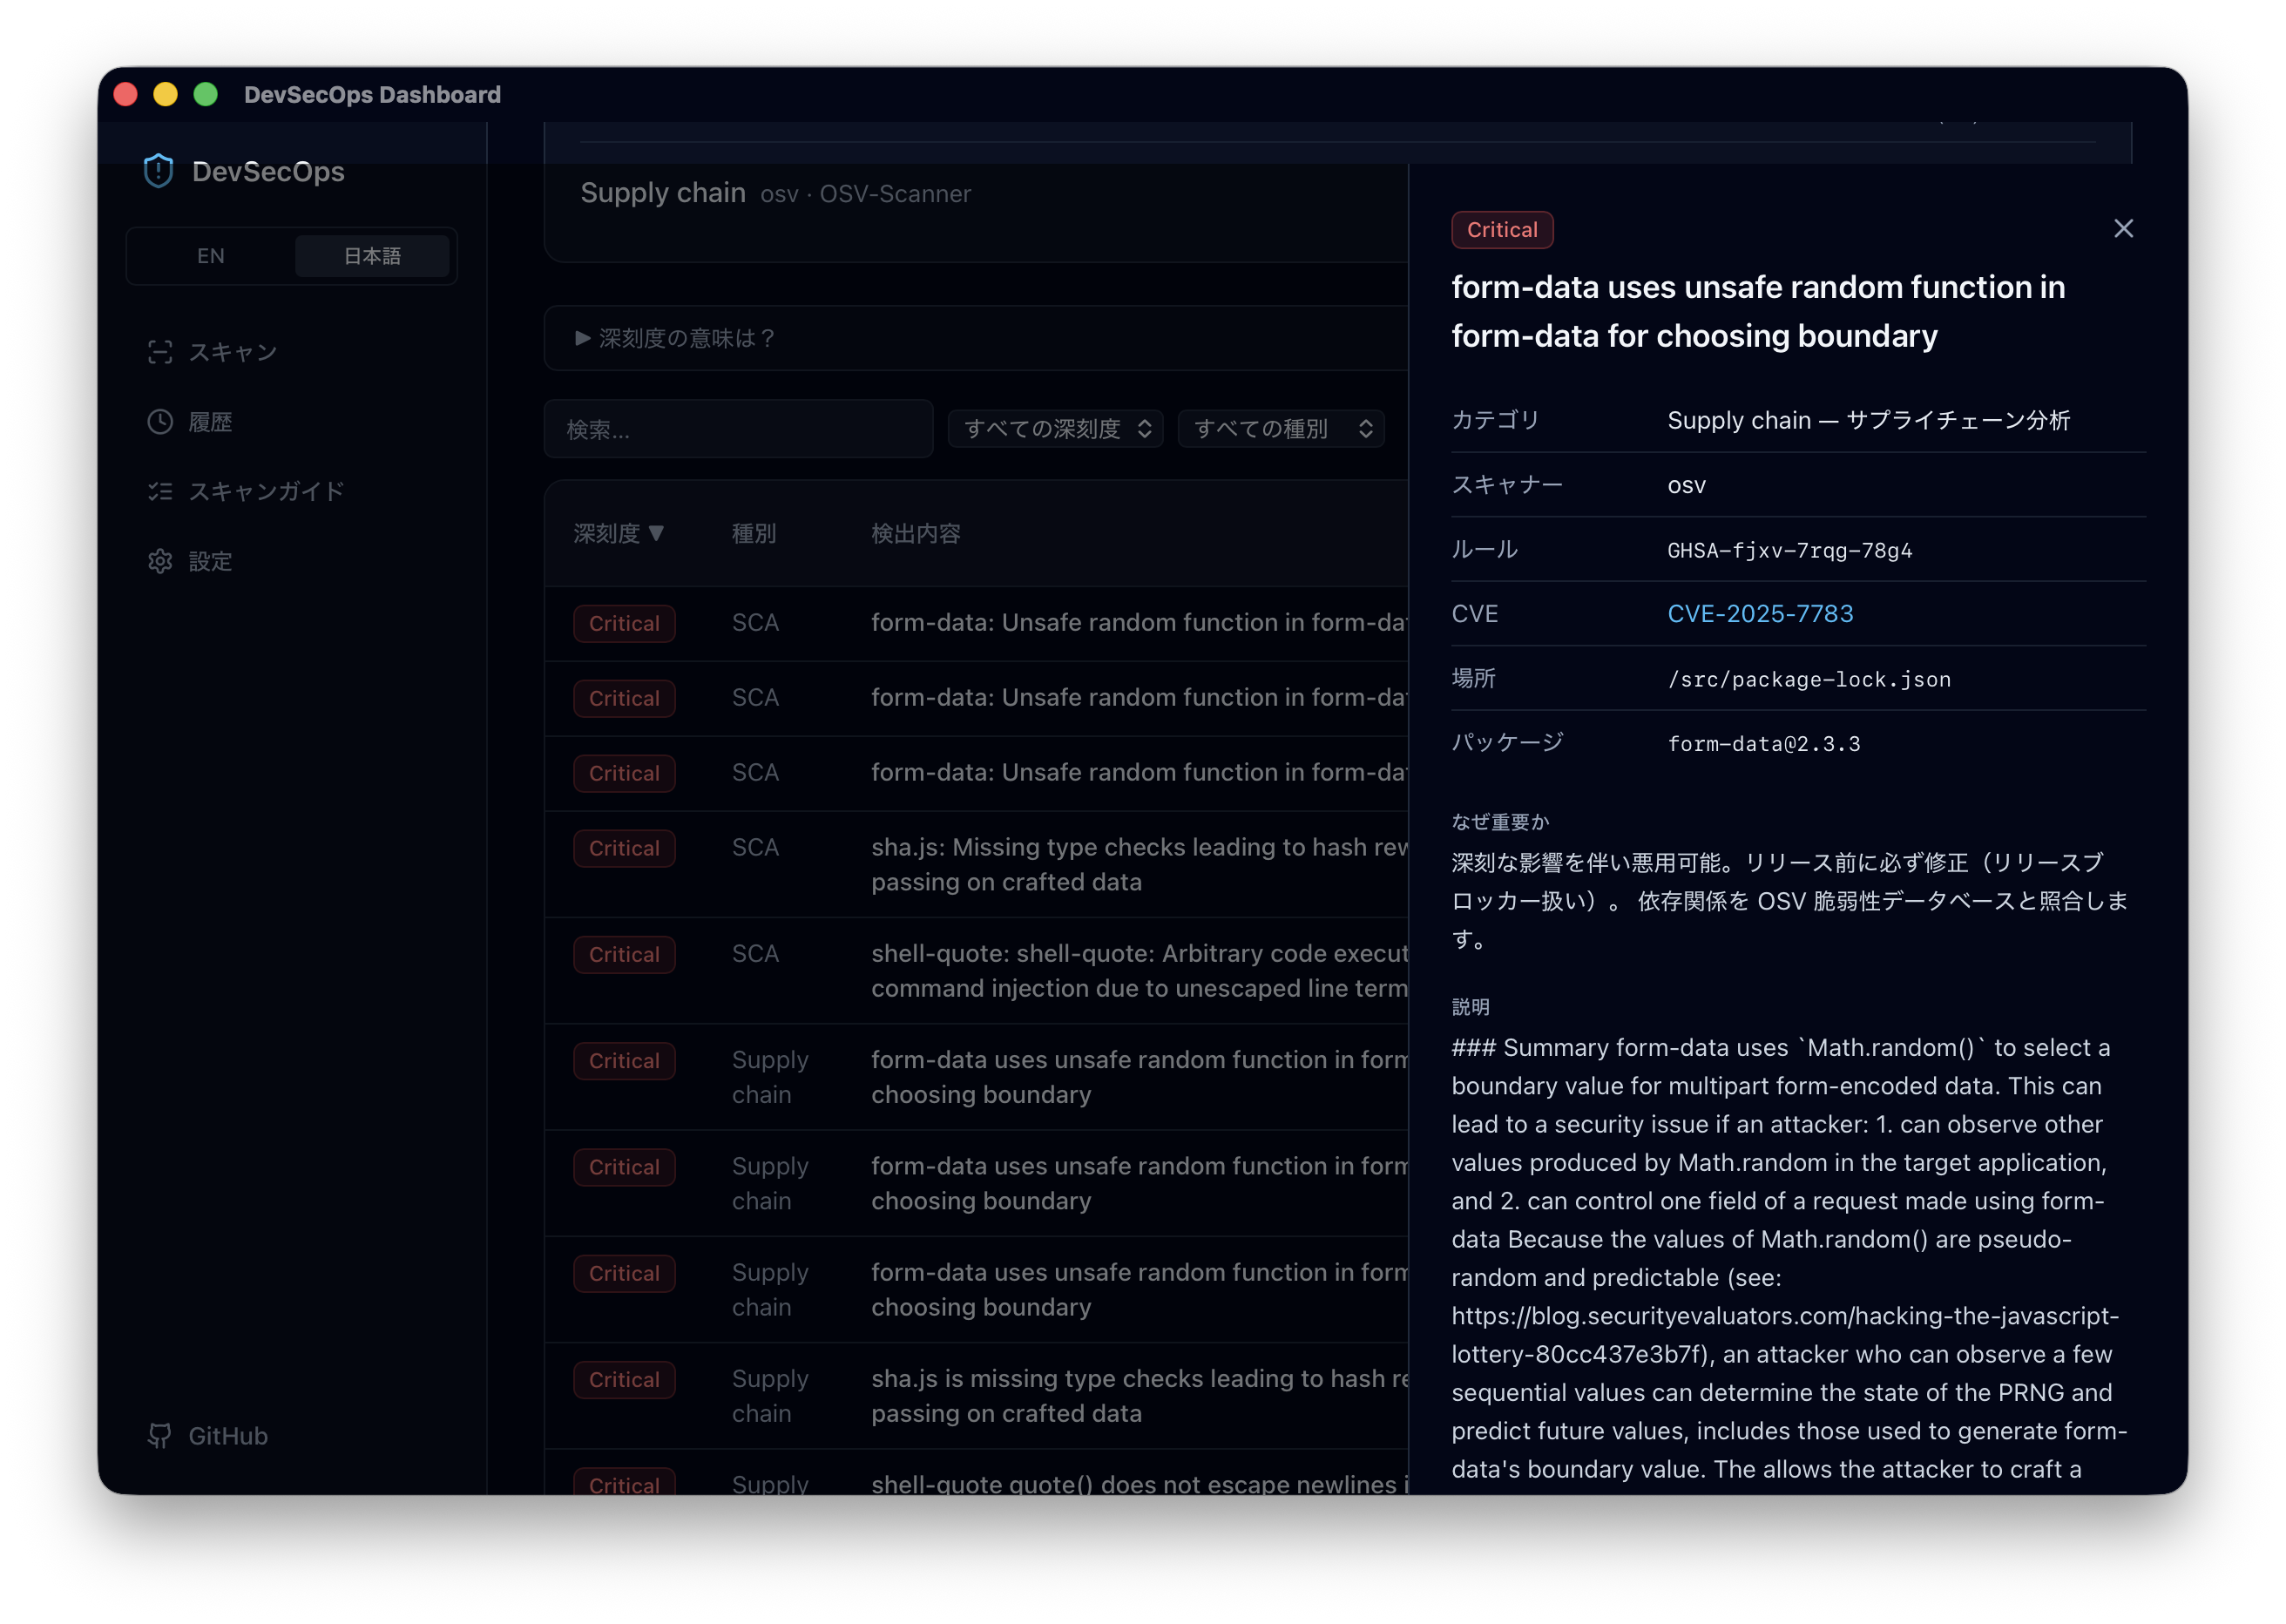The height and width of the screenshot is (1624, 2286).
Task: Click the securityevaluators blog URL in description
Action: 1785,1335
